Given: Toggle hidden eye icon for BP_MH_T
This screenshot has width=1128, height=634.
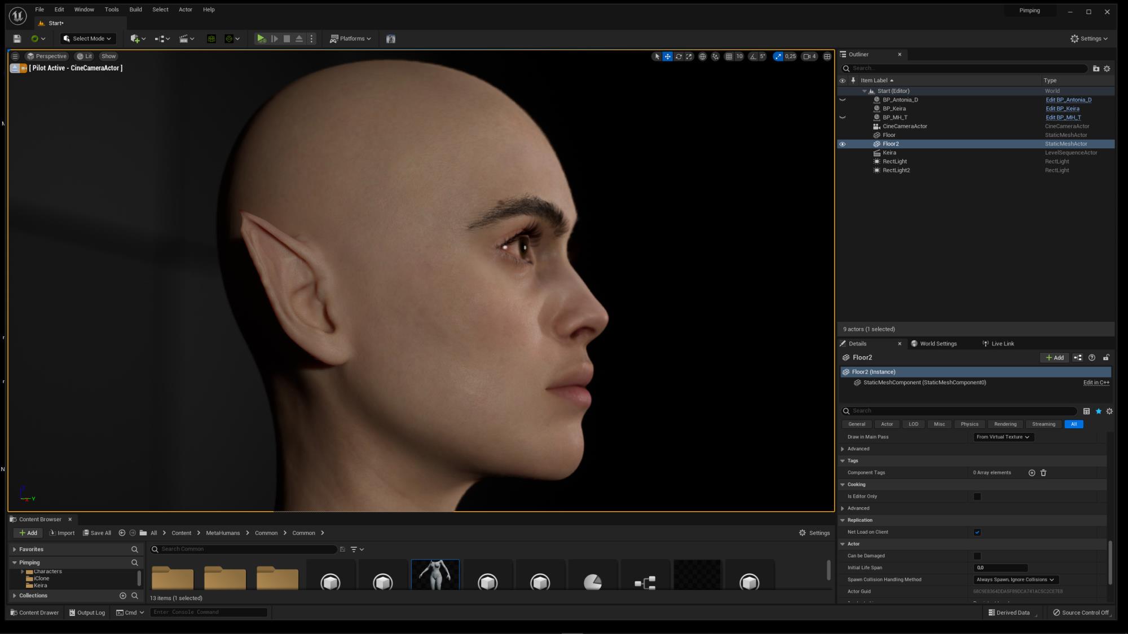Looking at the screenshot, I should pos(843,118).
